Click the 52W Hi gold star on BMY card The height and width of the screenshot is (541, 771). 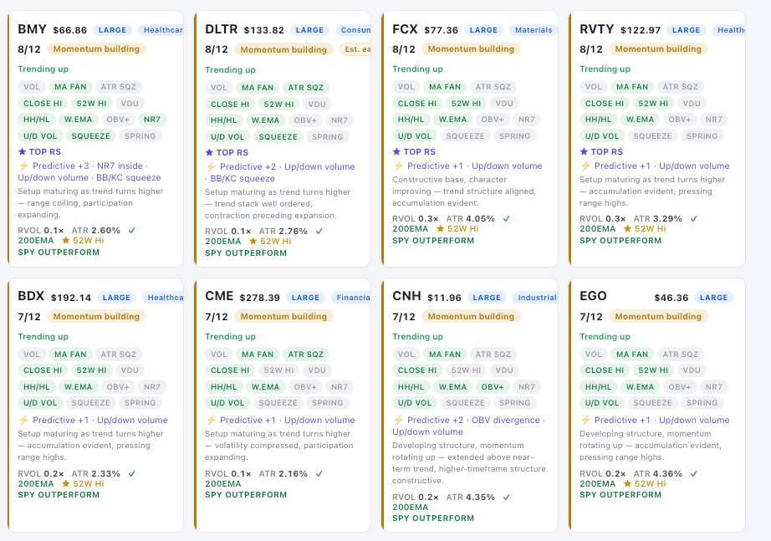(65, 241)
